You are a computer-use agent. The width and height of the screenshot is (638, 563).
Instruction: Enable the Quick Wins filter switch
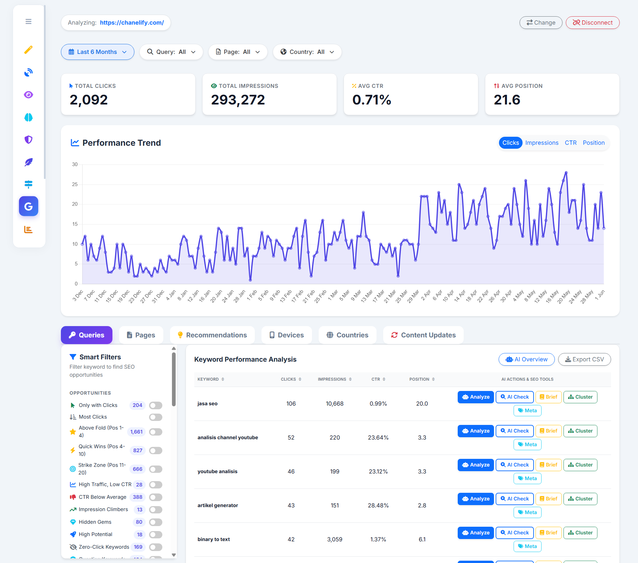tap(156, 451)
